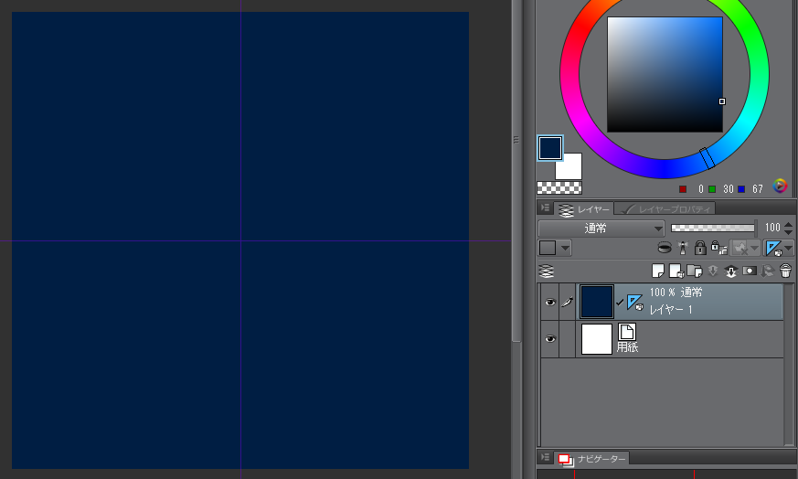
Task: Open the 通常 blending mode dropdown
Action: (x=601, y=229)
